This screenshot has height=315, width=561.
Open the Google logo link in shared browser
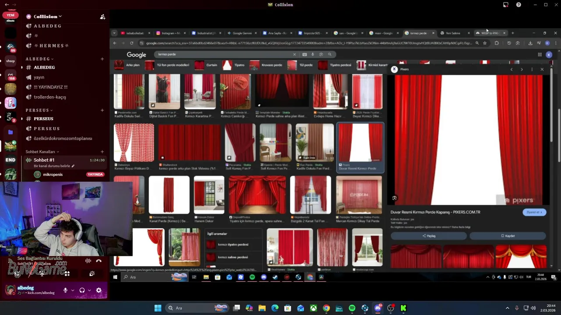tap(136, 55)
